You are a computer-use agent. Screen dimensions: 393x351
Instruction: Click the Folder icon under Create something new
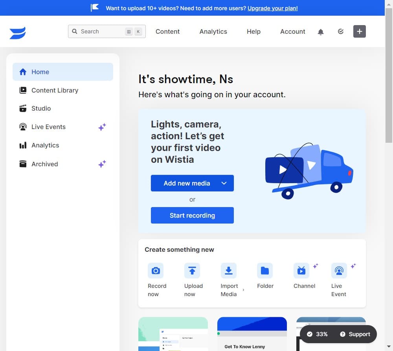264,271
